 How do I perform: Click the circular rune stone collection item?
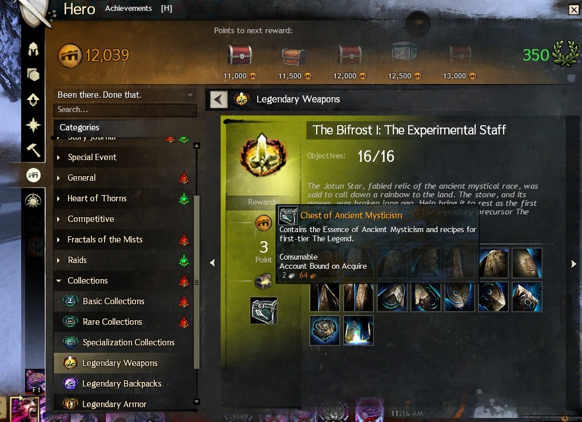point(324,331)
